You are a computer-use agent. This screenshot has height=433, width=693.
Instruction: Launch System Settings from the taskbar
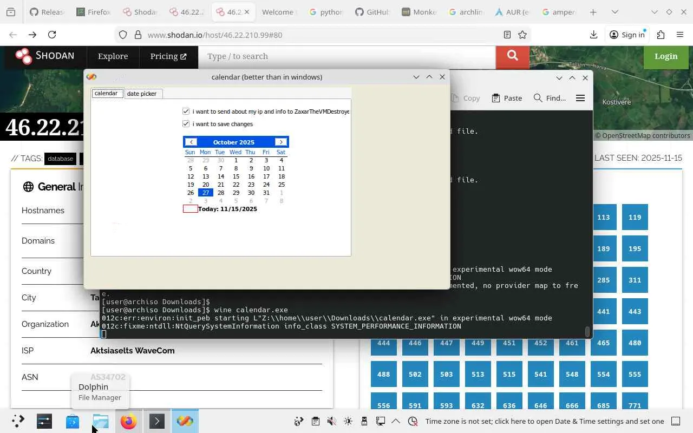[x=44, y=421]
